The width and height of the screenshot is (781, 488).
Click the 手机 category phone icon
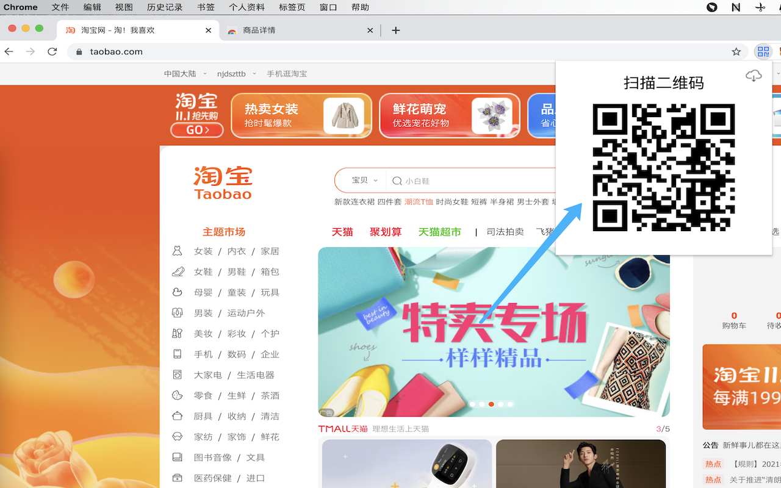[x=178, y=354]
